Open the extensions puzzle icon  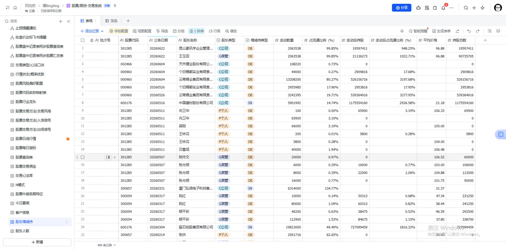435,8
